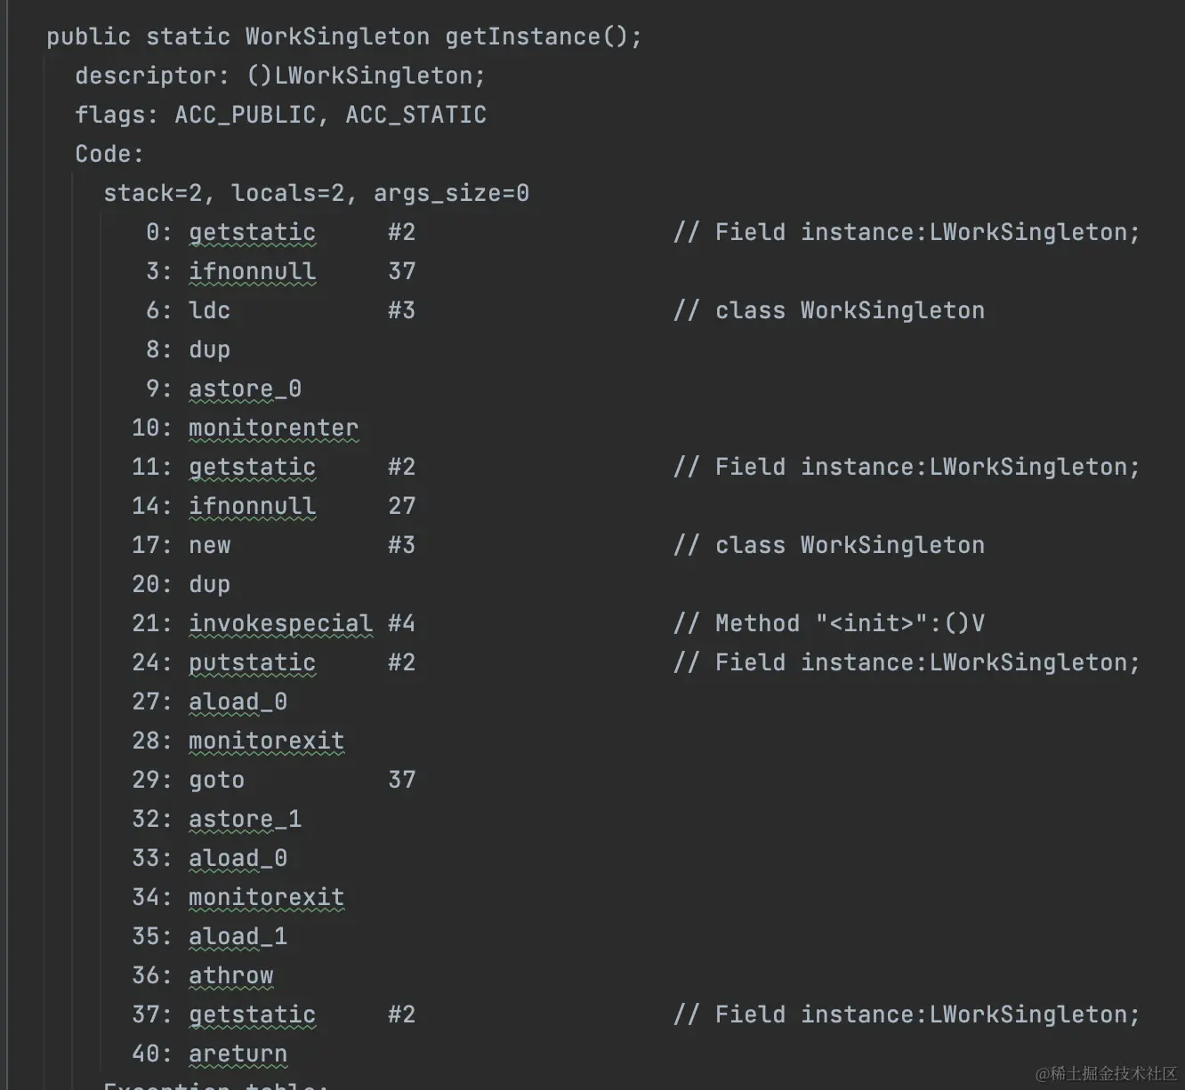Click the 稀土掘金技术社区 watermark
The image size is (1185, 1090).
tap(1106, 1073)
